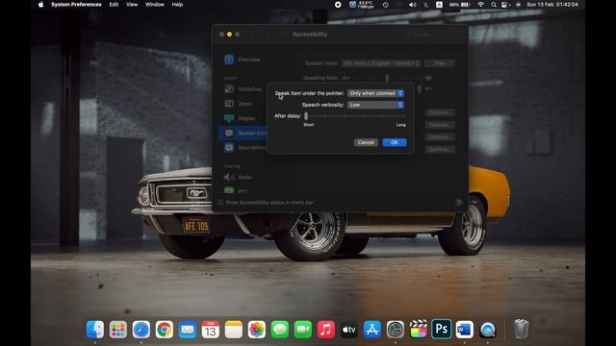Launch Final Cut Pro from the Dock
The width and height of the screenshot is (616, 346).
(418, 330)
